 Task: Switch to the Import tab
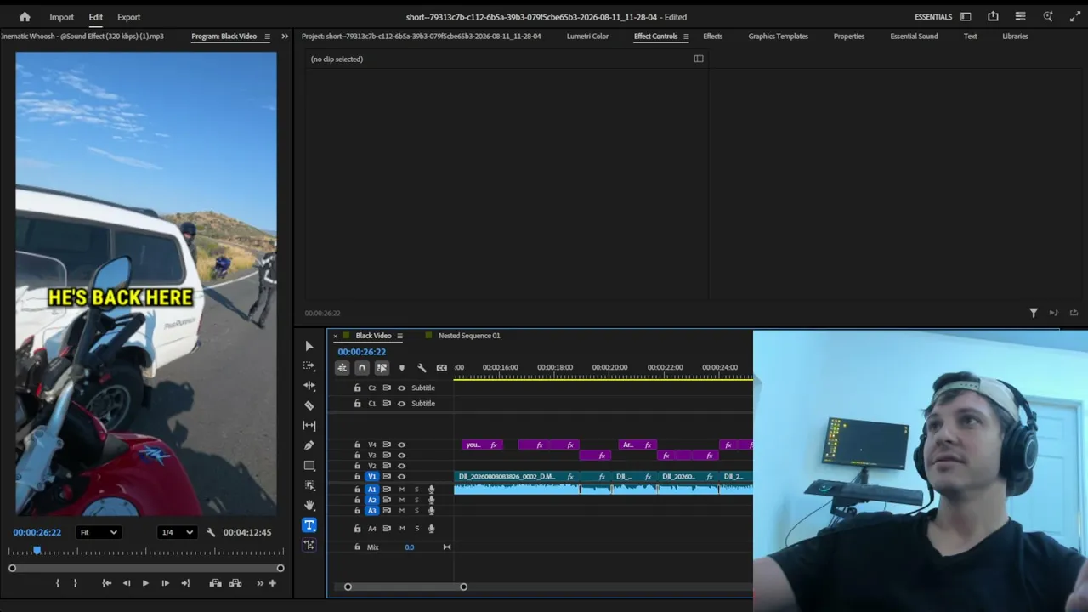click(61, 17)
